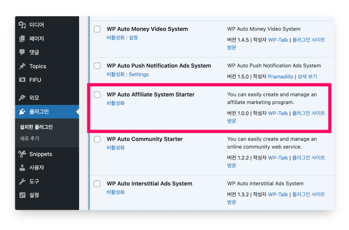The height and width of the screenshot is (230, 349).
Task: Select the Topics pushpin icon
Action: (x=22, y=66)
